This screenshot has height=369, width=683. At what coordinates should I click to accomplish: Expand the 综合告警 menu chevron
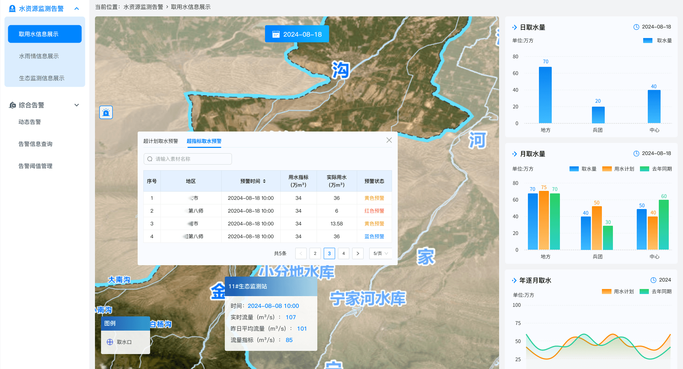[x=77, y=105]
